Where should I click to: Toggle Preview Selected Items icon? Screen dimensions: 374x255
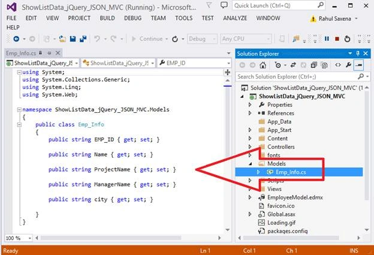(359, 65)
